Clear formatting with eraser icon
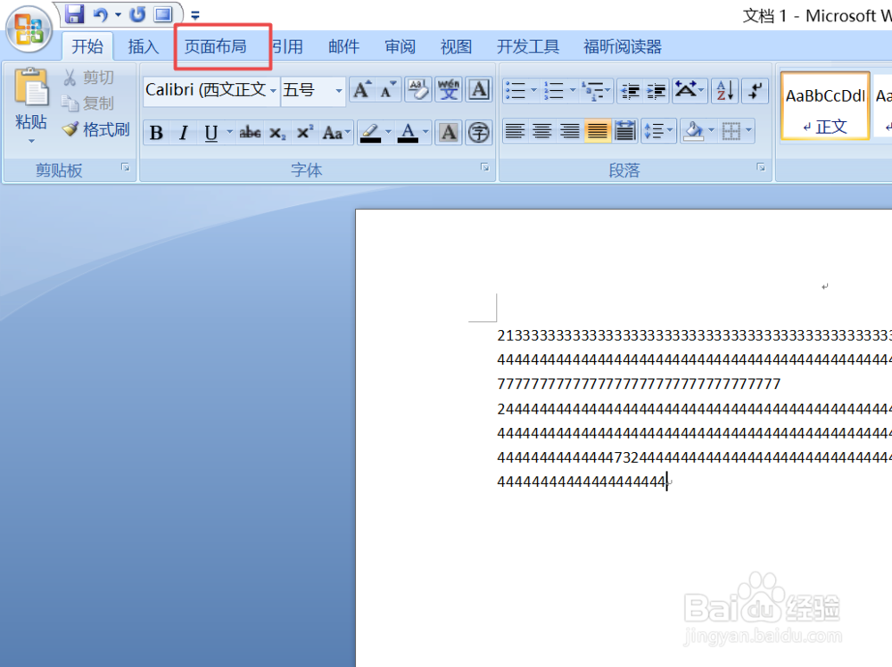This screenshot has width=892, height=667. point(418,90)
